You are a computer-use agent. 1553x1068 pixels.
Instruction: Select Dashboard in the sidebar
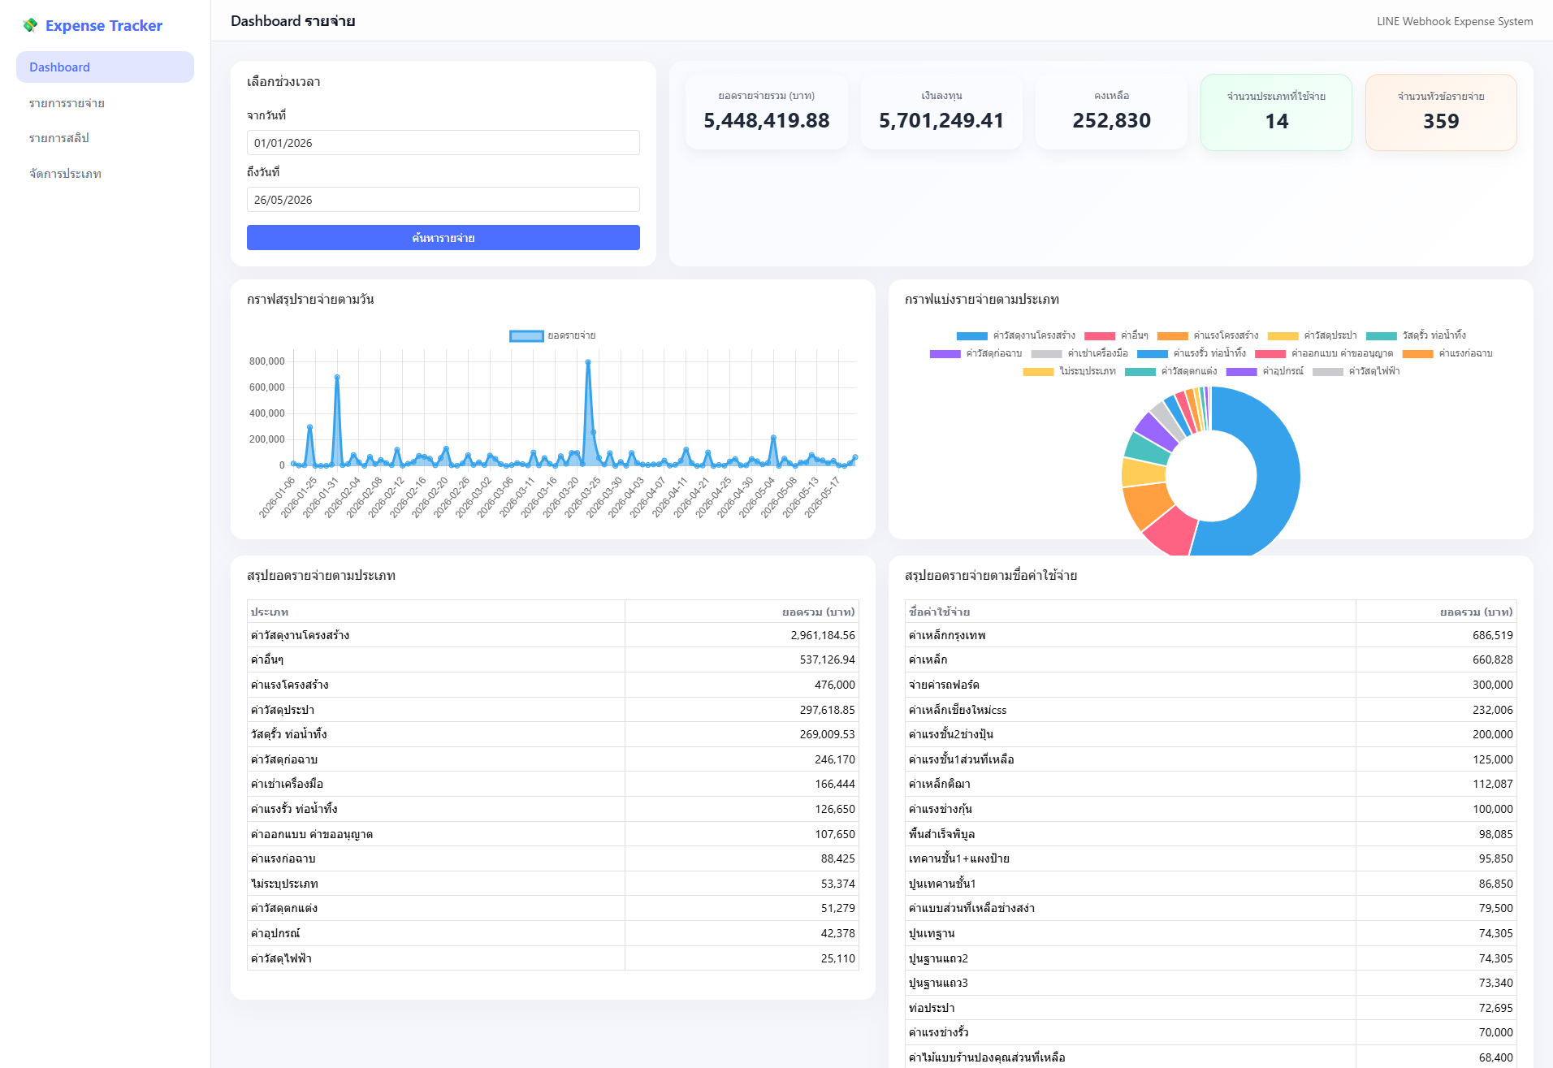(x=105, y=67)
